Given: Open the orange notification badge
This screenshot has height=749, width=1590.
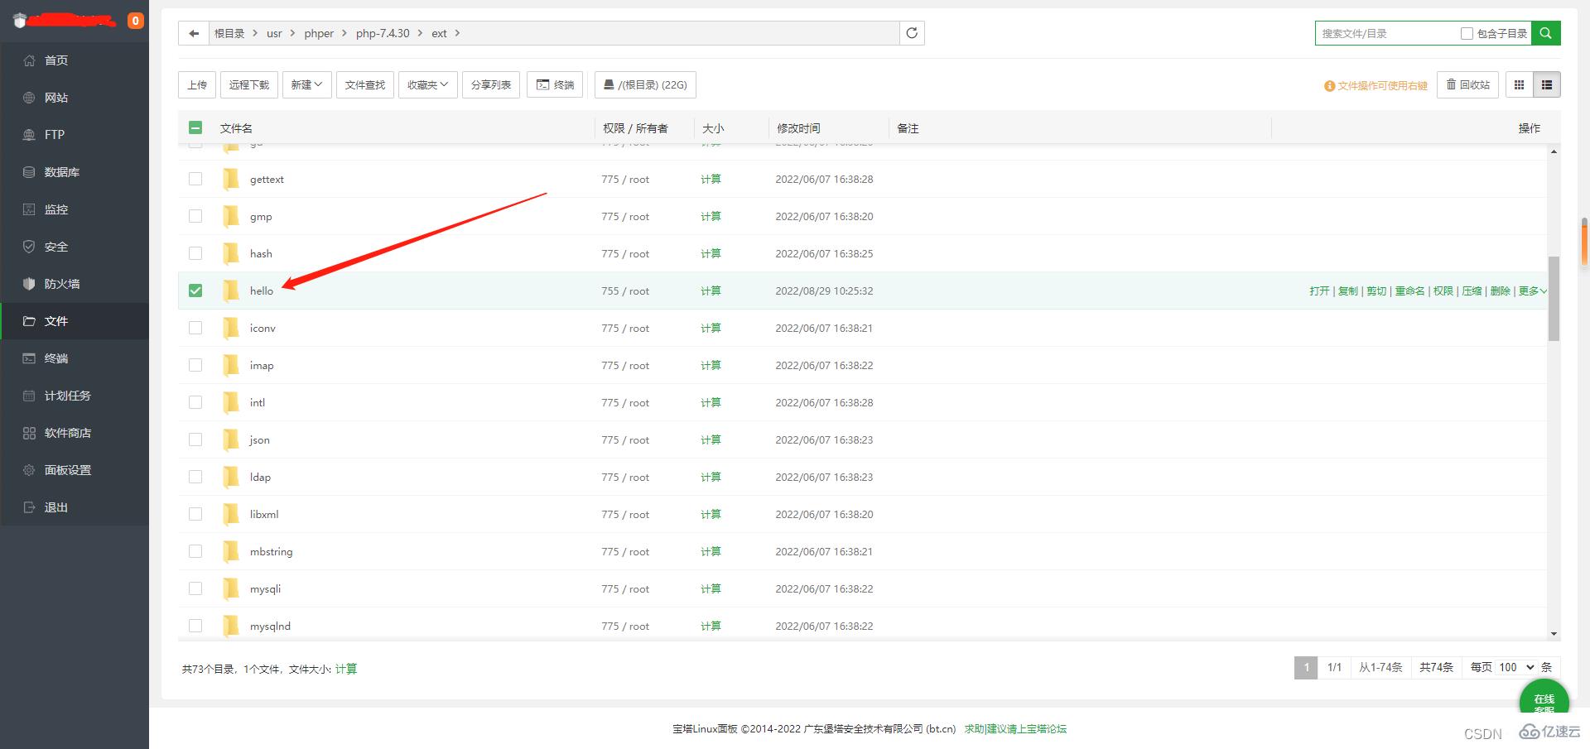Looking at the screenshot, I should (x=136, y=21).
